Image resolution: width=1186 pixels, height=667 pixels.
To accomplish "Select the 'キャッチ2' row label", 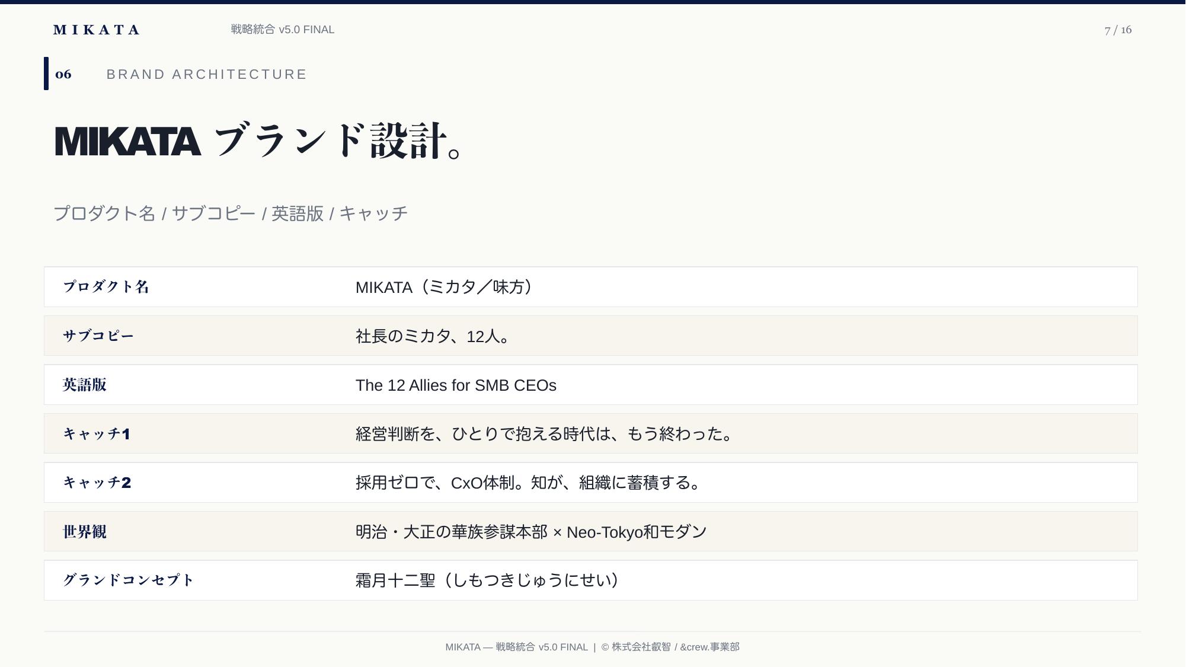I will [97, 483].
